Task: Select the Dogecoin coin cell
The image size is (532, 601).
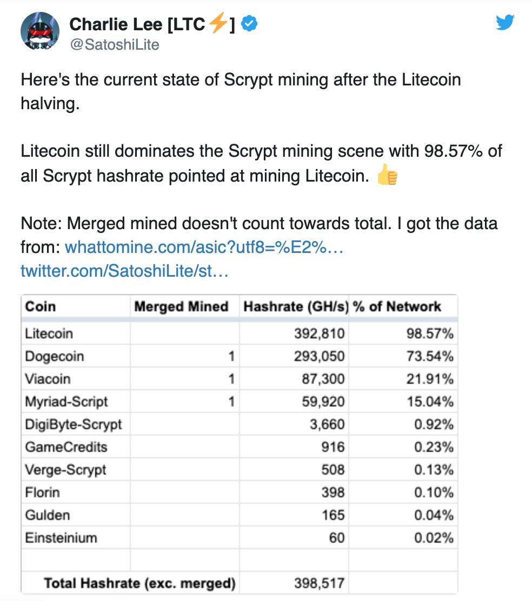Action: click(54, 356)
